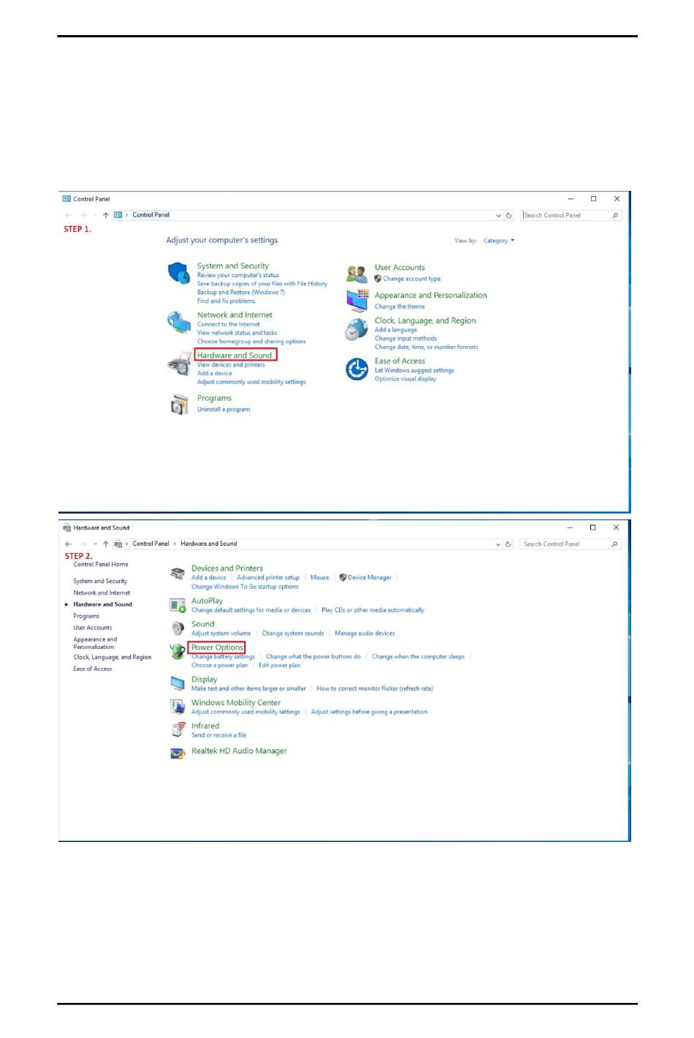694x1038 pixels.
Task: Select Programs in the left sidebar
Action: coord(86,616)
